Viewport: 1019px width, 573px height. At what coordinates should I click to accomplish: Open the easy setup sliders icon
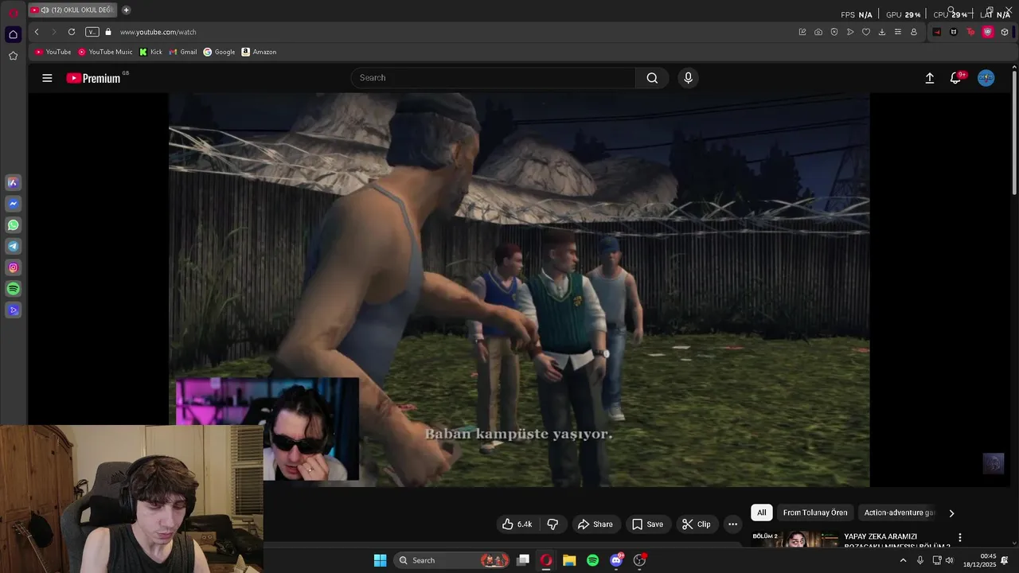coord(898,32)
